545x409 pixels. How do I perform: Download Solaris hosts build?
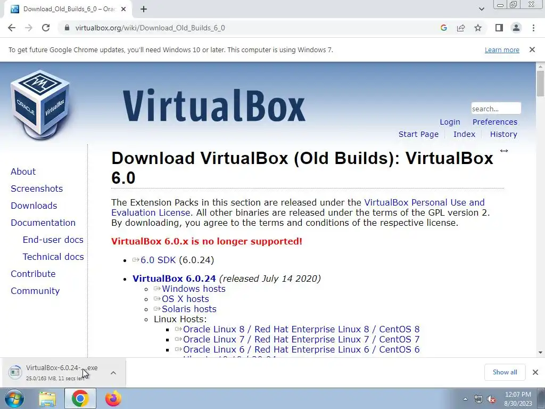(189, 309)
